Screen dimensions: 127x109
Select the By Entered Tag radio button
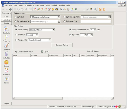(64, 21)
